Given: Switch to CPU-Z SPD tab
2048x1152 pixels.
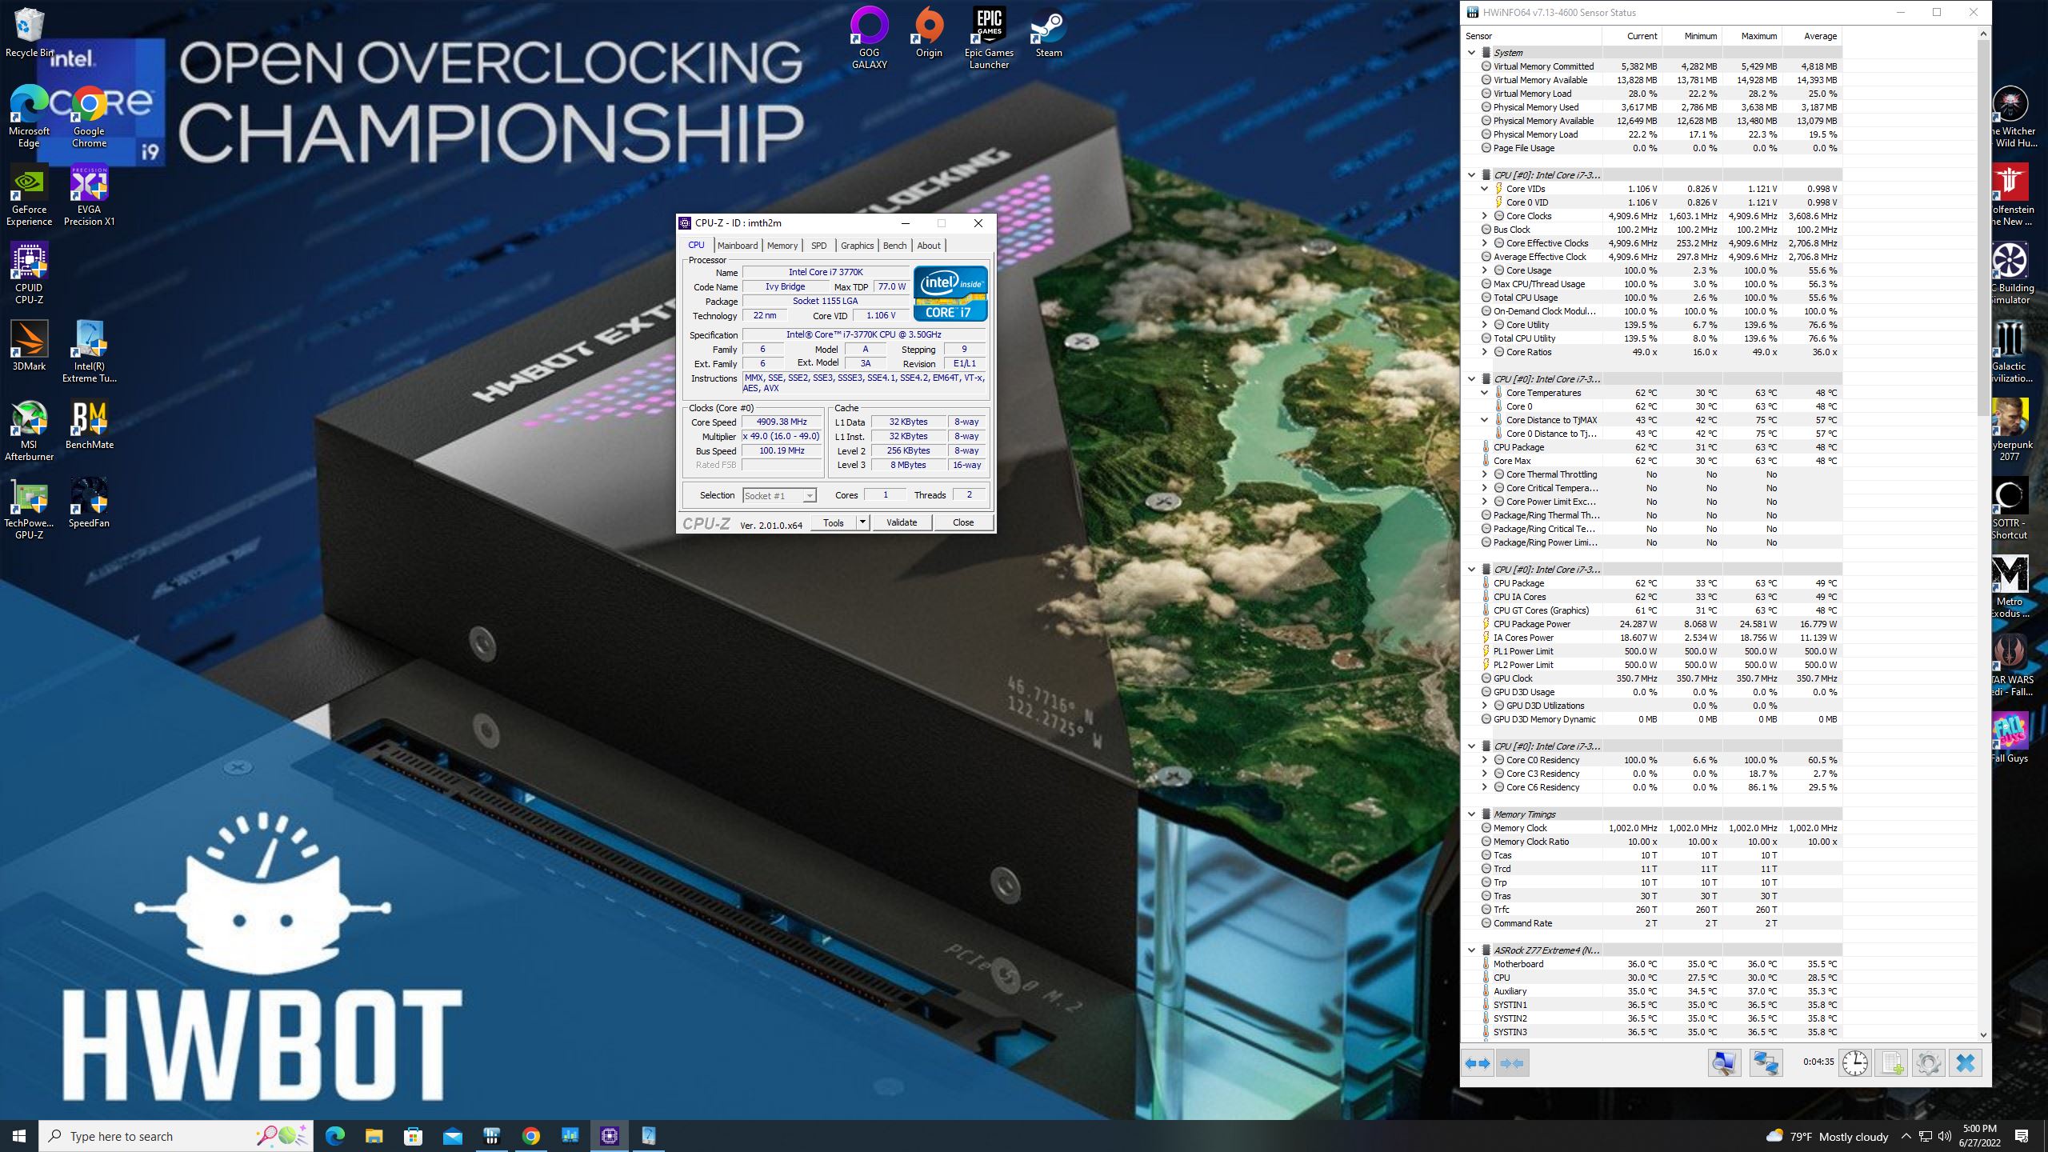Looking at the screenshot, I should point(818,246).
